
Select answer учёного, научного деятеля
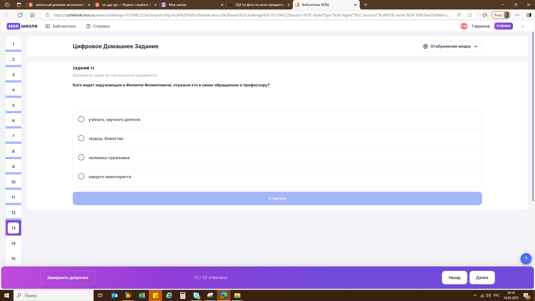pos(277,120)
